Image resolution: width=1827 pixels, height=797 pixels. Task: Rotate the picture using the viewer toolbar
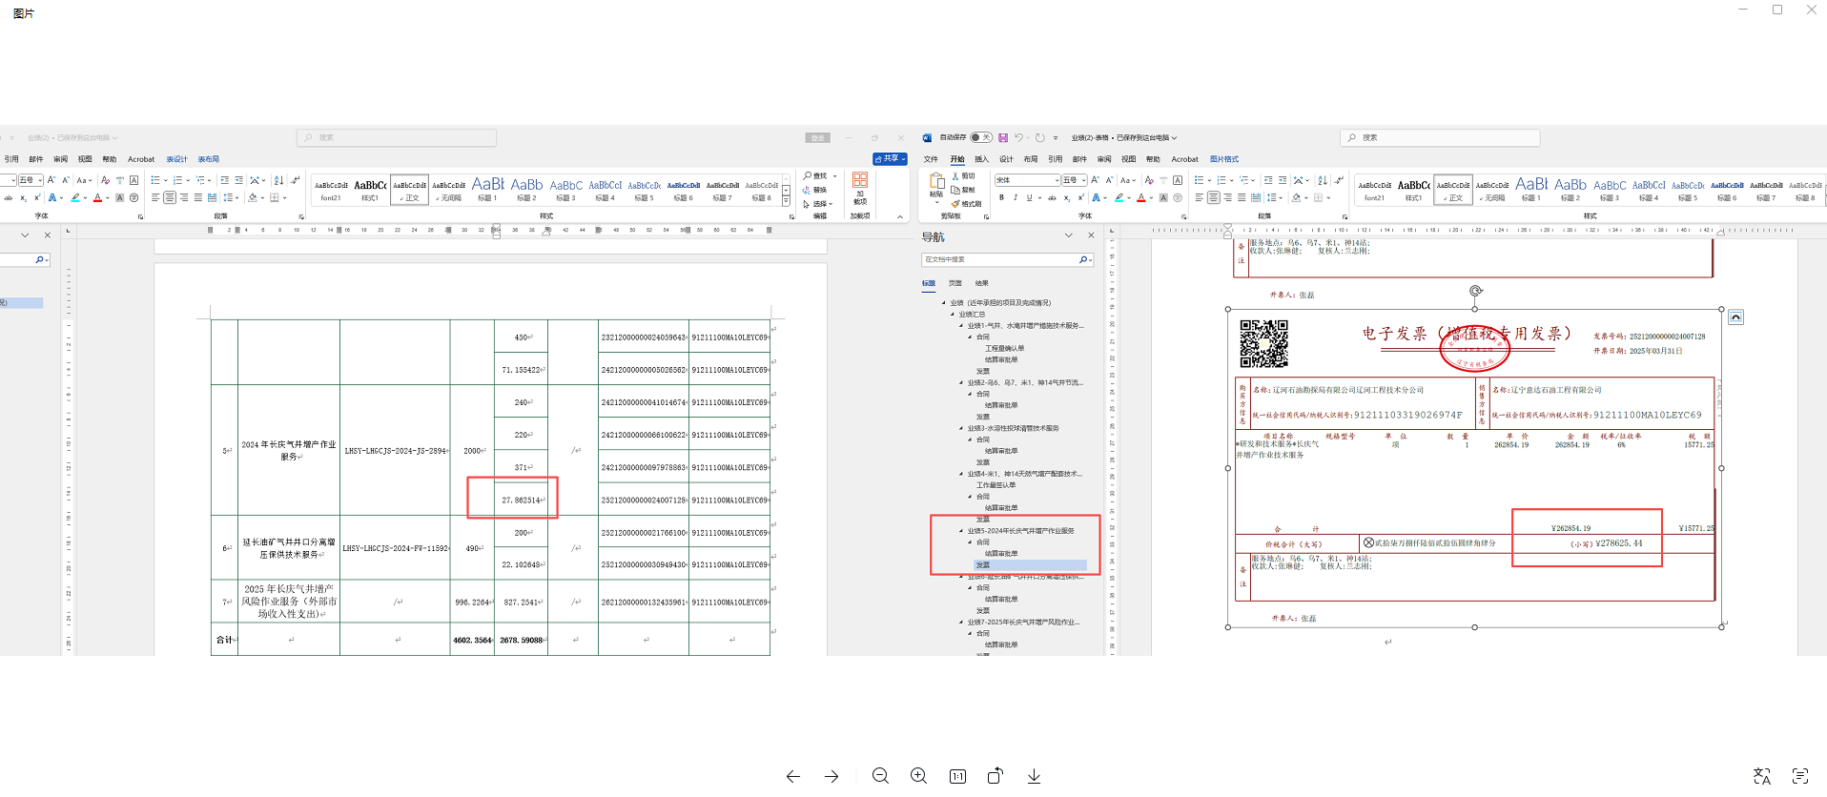[995, 776]
